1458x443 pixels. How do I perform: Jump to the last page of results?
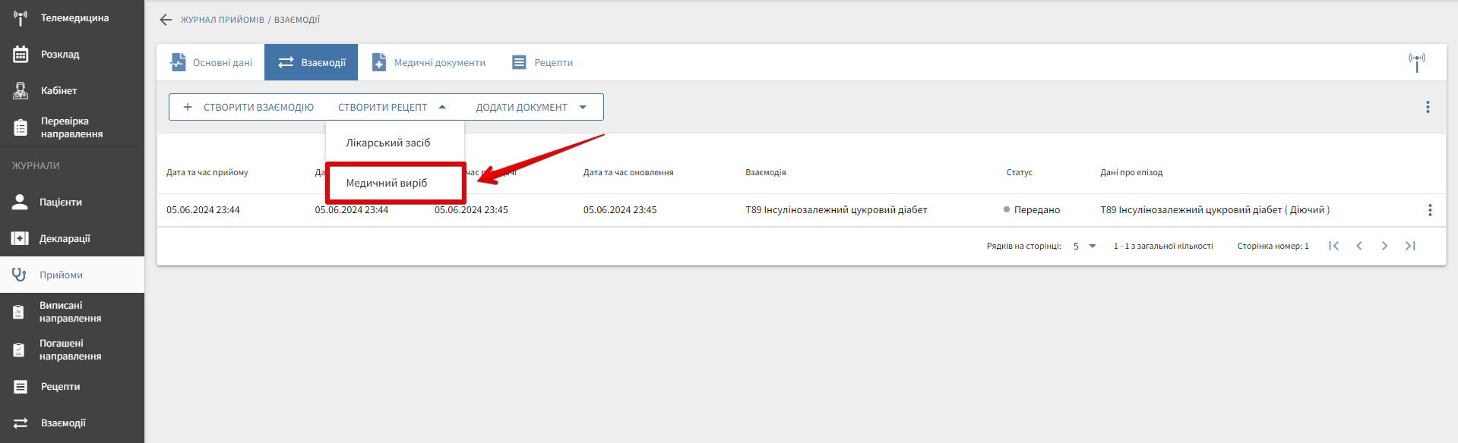pos(1410,246)
